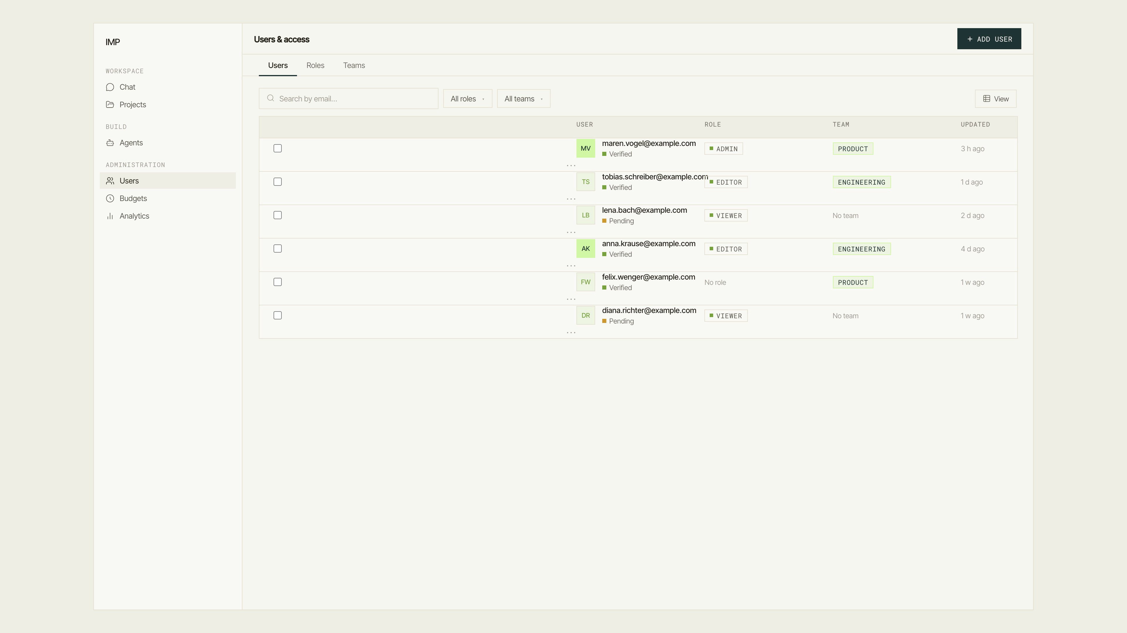Click PRODUCT team tag for maren.vogel
This screenshot has height=633, width=1127.
(853, 149)
